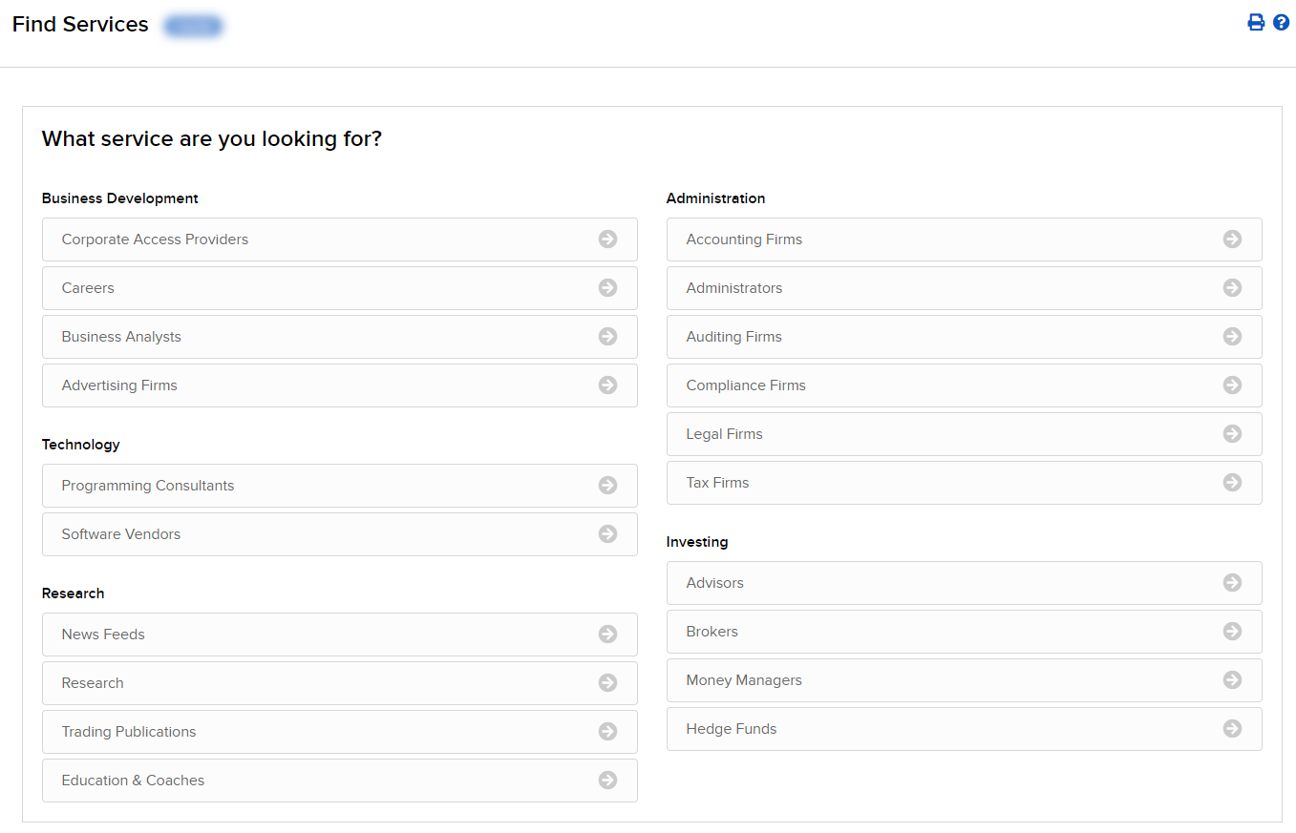Click arrow icon next to Software Vendors
Screen dimensions: 1296x833
click(607, 534)
